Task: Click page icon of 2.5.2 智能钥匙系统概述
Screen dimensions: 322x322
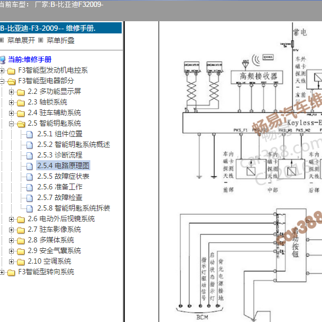Action: click(30, 145)
